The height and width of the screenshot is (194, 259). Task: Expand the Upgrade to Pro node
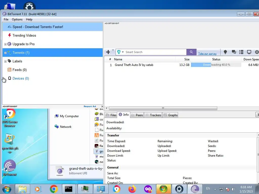[x=5, y=44]
